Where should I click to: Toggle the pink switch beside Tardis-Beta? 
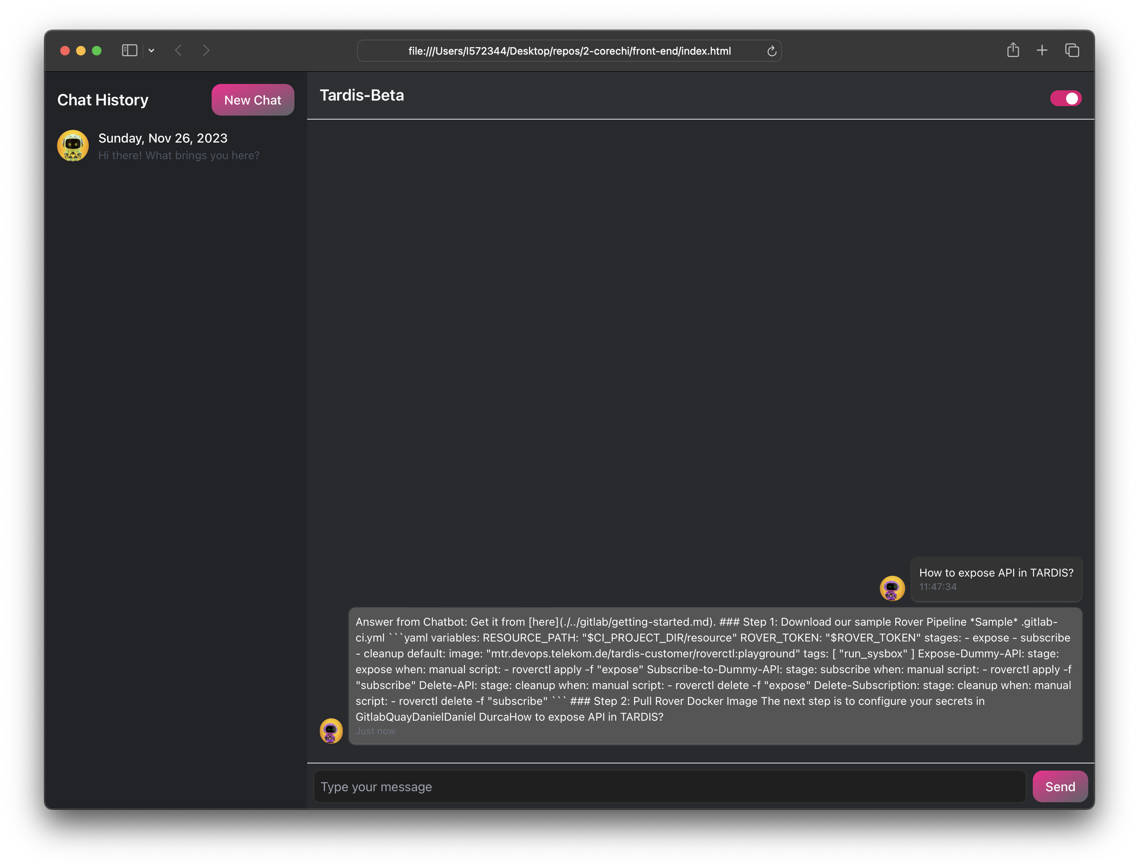[x=1065, y=98]
